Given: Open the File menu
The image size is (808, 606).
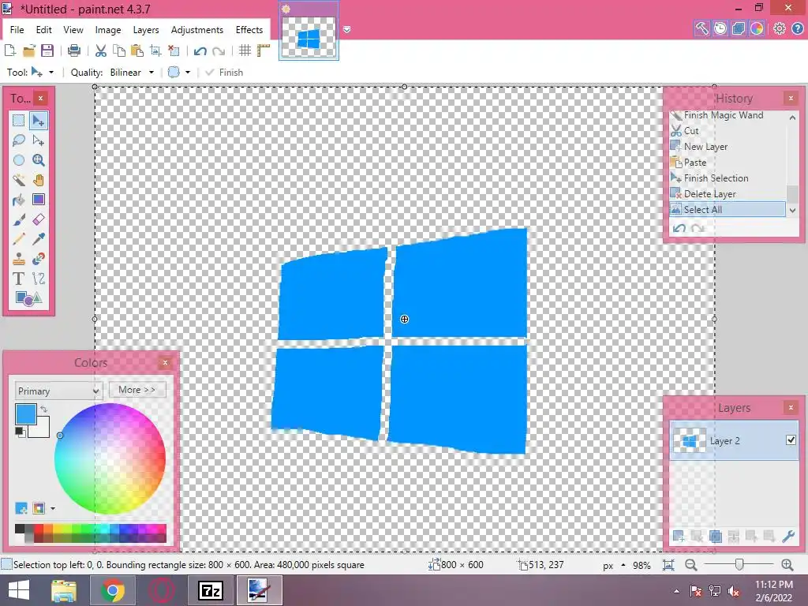Looking at the screenshot, I should click(x=17, y=30).
